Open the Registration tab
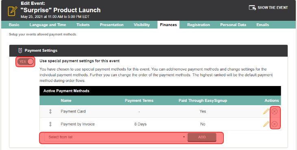Image resolution: width=297 pixels, height=150 pixels. pyautogui.click(x=199, y=25)
